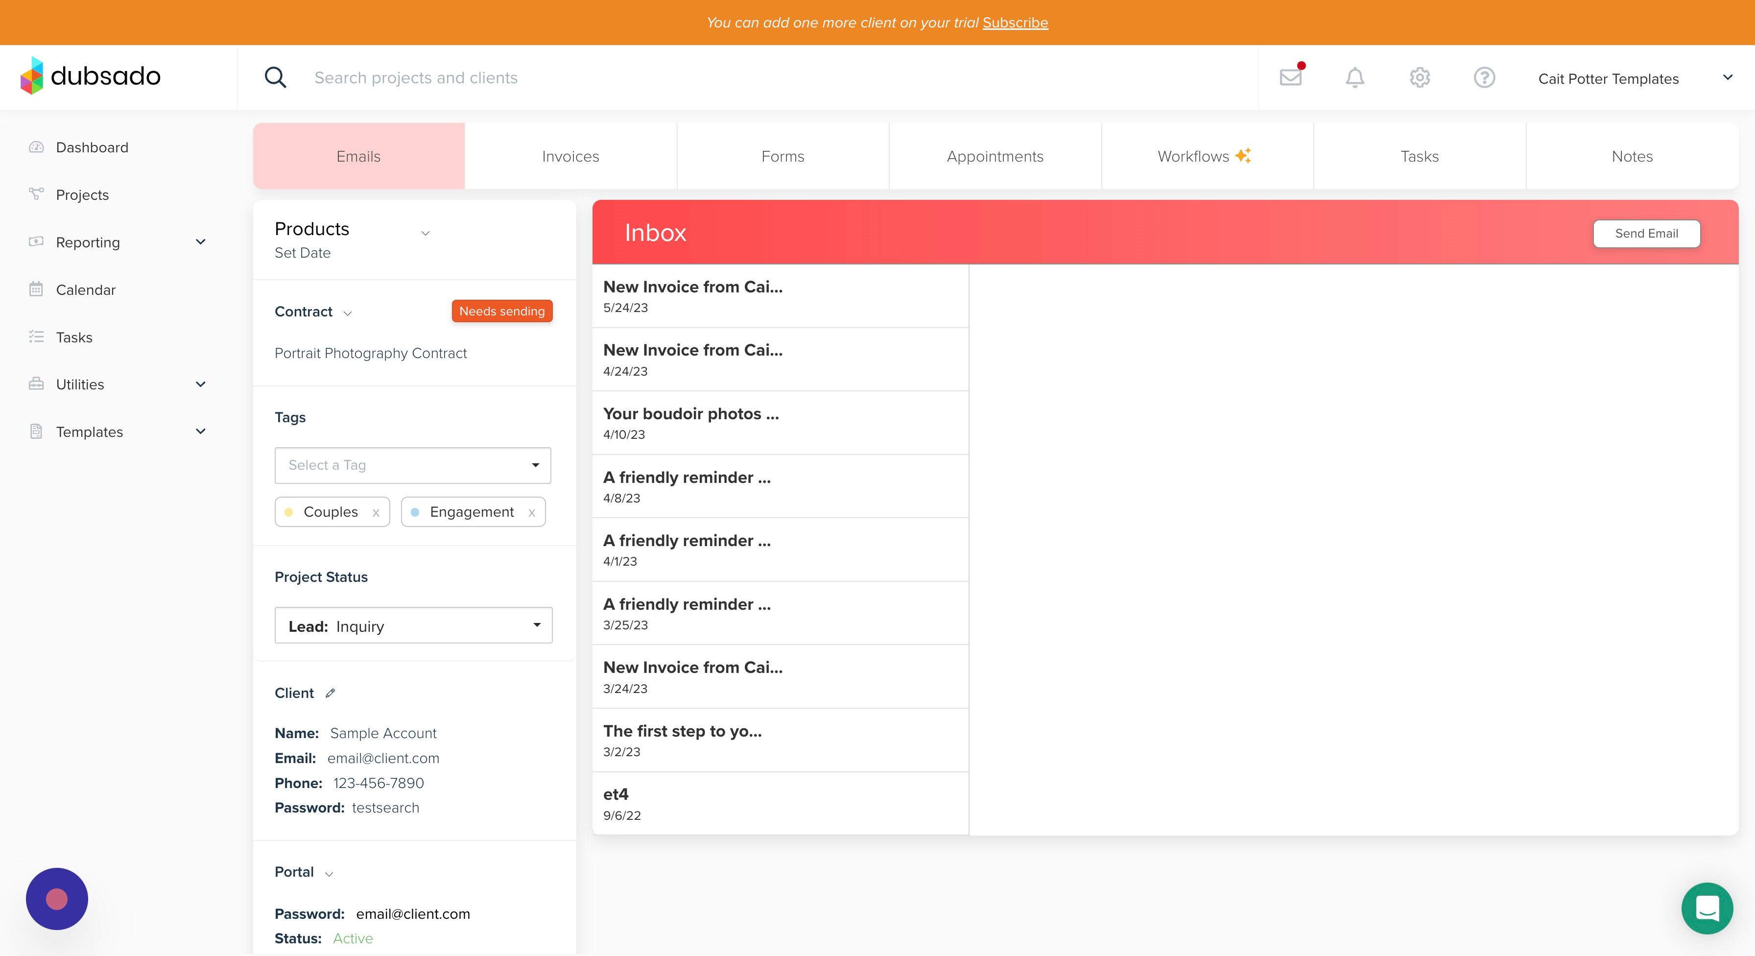Remove the Engagement tag
This screenshot has height=956, width=1755.
coord(531,512)
